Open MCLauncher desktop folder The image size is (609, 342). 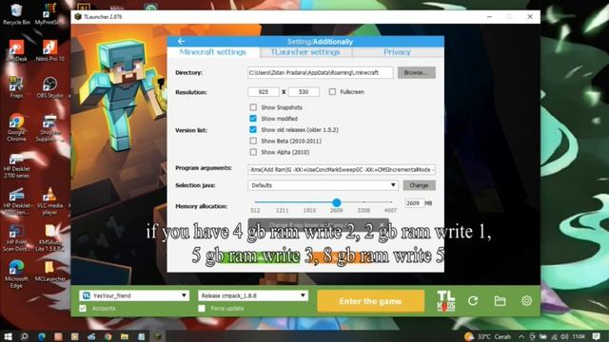[x=49, y=272]
